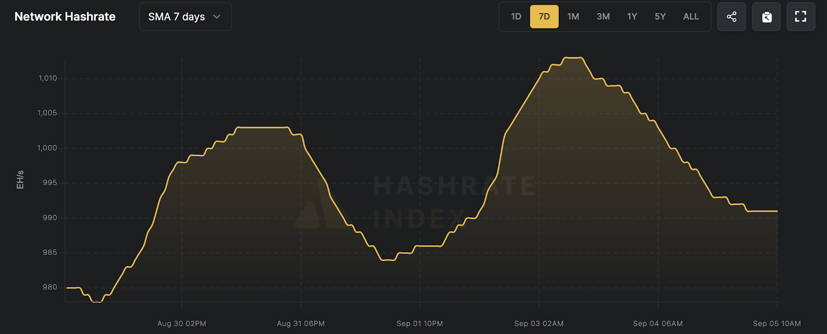Choose the 1Y time range
The height and width of the screenshot is (334, 827).
[632, 17]
